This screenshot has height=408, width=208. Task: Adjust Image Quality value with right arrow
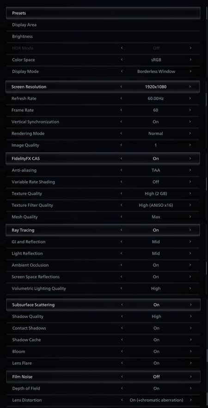(x=190, y=145)
